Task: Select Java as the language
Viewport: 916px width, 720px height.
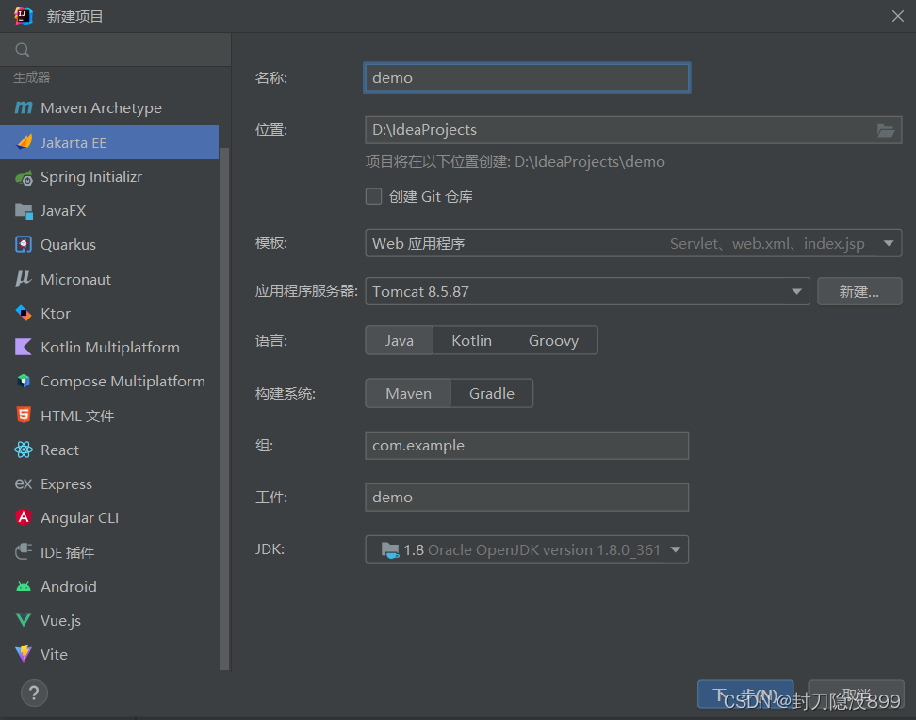Action: 399,341
